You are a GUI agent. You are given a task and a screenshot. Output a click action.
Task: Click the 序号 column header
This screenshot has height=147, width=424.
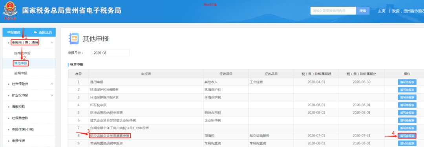(x=79, y=74)
